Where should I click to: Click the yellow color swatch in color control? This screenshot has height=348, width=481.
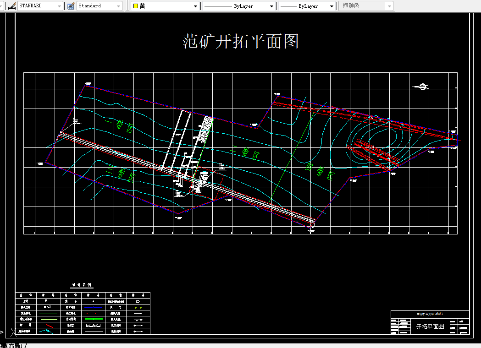click(134, 5)
